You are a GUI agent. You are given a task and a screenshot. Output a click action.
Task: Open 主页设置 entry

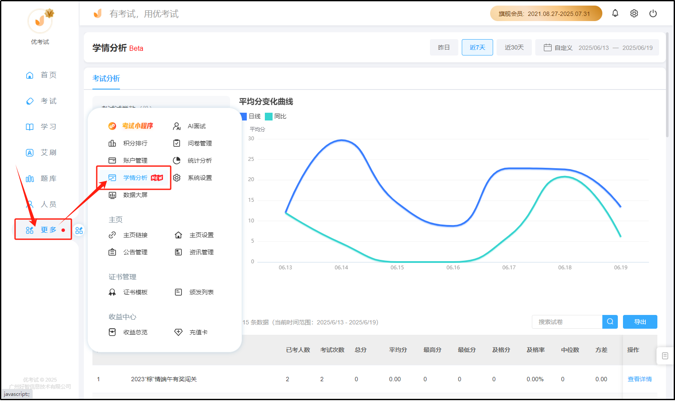click(x=194, y=235)
